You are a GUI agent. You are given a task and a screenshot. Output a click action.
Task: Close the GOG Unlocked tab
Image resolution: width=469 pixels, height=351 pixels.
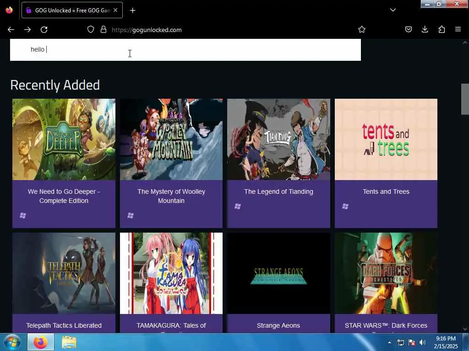pos(115,10)
